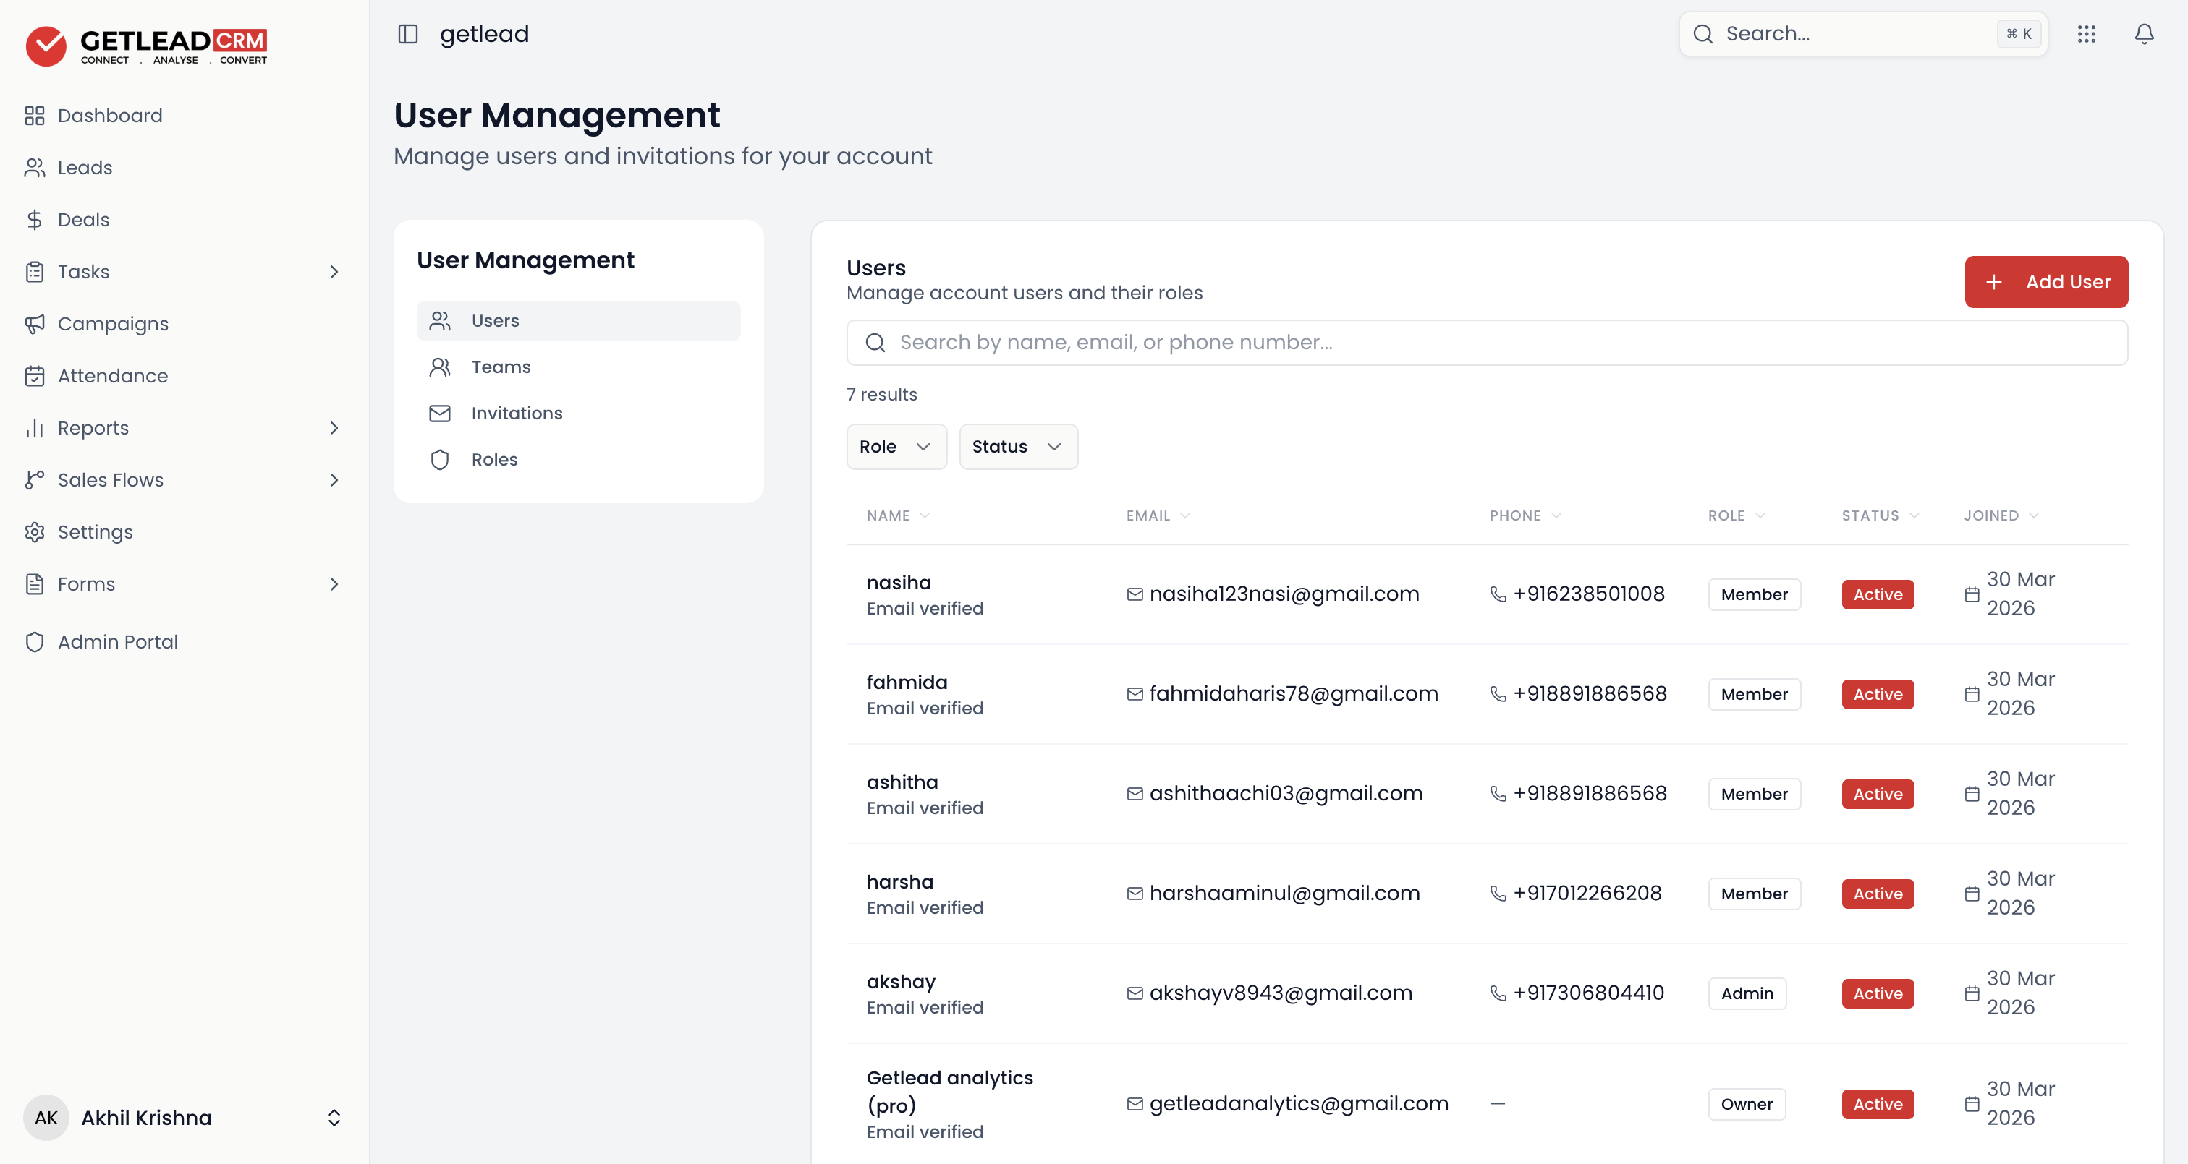Click the getlead workspace name
Image resolution: width=2188 pixels, height=1164 pixels.
(x=484, y=34)
